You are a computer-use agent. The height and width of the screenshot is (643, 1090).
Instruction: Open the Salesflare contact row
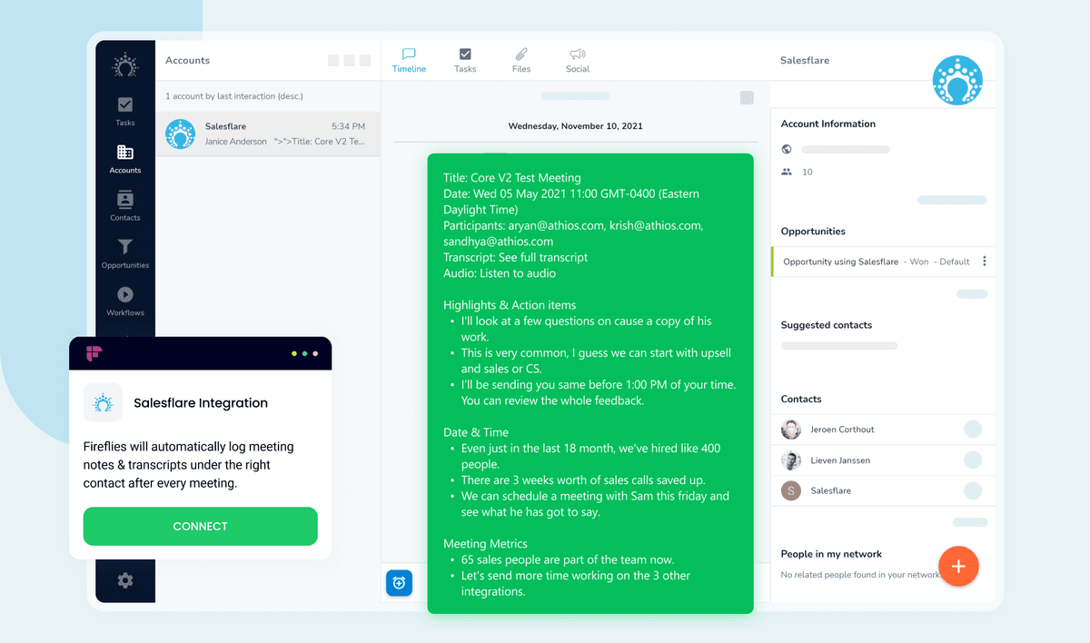[883, 490]
